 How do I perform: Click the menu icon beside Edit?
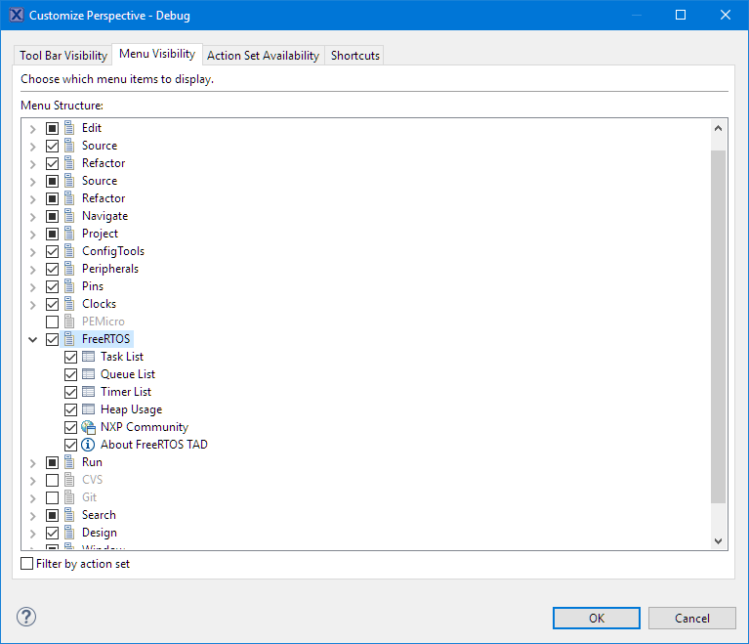tap(69, 128)
